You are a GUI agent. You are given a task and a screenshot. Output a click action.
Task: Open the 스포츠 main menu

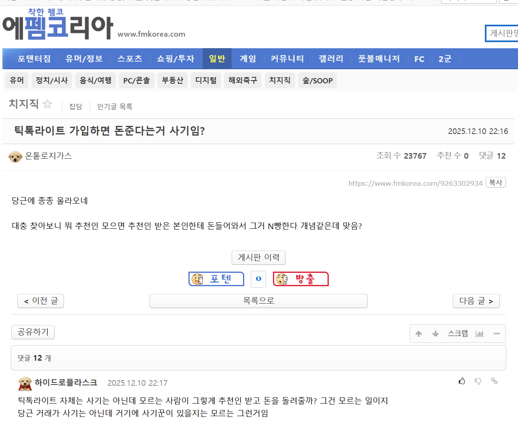tap(130, 59)
